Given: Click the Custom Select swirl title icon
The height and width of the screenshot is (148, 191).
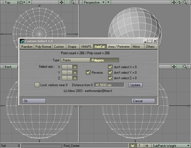Looking at the screenshot, I should pos(22,41).
